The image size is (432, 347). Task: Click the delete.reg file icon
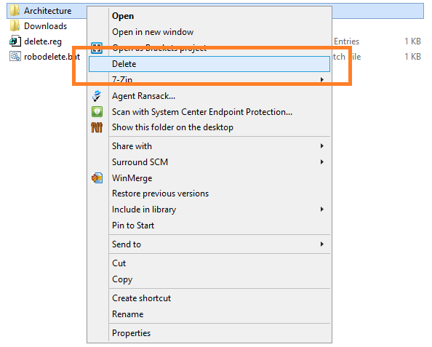15,41
